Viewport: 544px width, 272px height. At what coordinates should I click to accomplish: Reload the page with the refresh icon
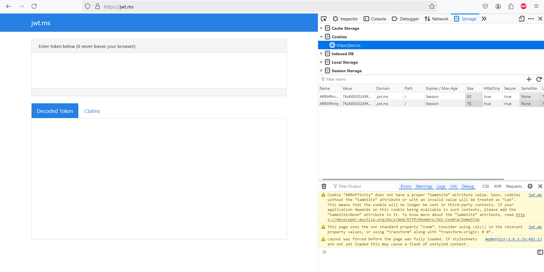click(34, 6)
